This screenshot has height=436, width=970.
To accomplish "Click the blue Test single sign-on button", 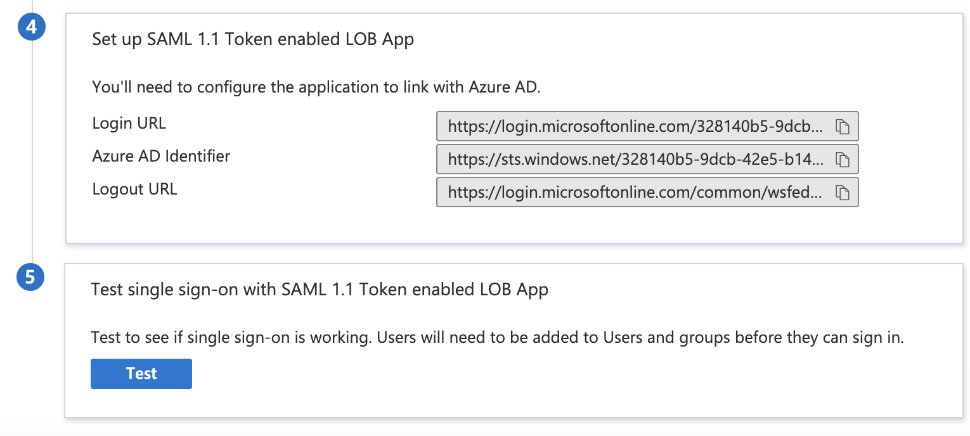I will click(141, 373).
